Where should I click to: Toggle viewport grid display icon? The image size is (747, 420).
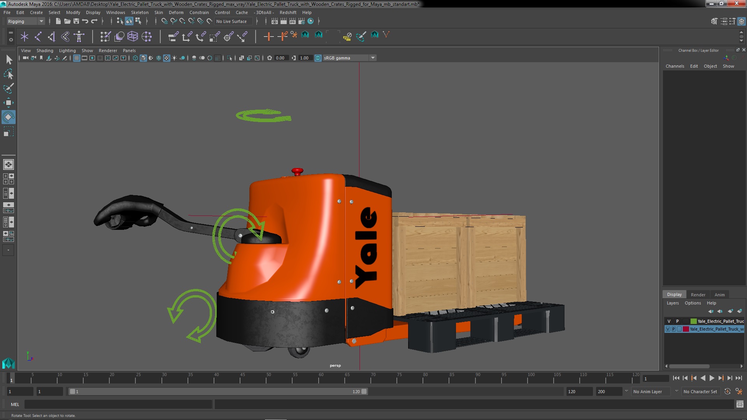pos(77,58)
